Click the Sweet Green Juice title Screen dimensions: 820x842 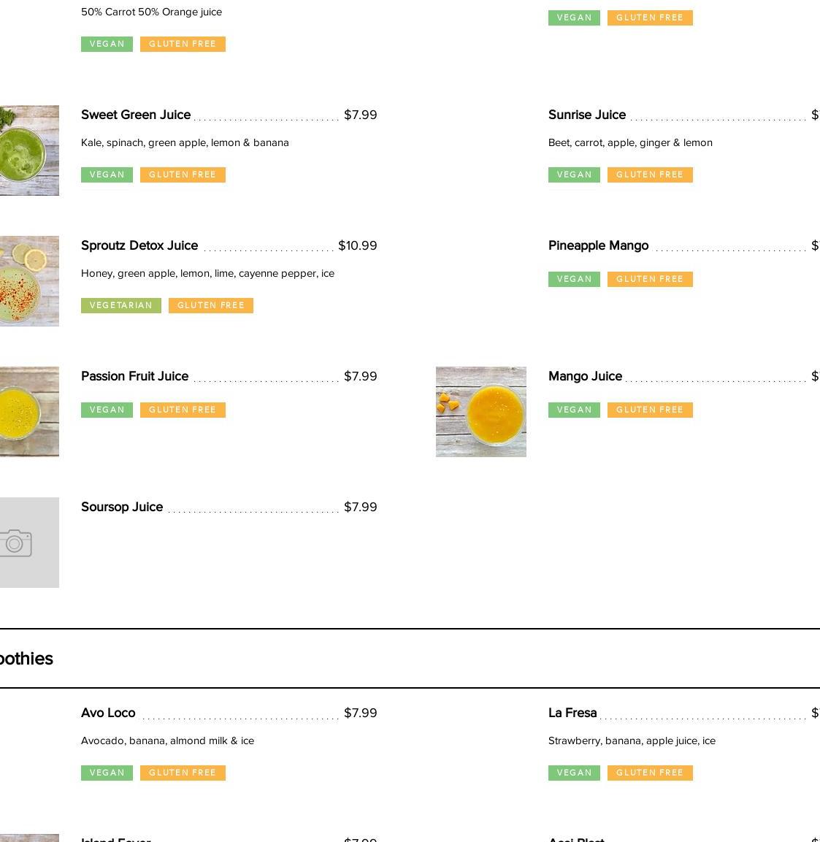[x=136, y=115]
